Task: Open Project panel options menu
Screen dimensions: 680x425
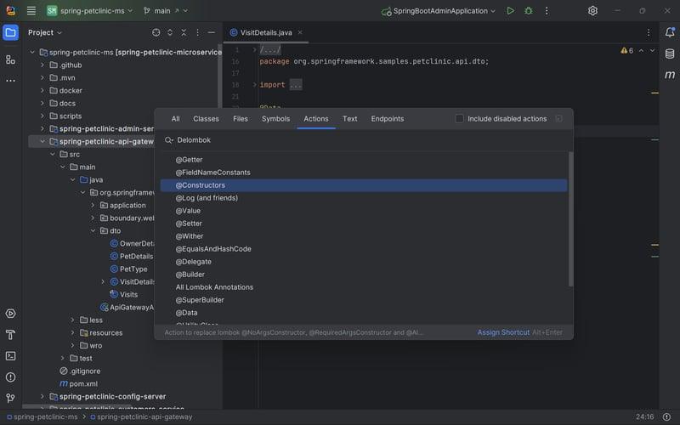Action: (x=197, y=32)
